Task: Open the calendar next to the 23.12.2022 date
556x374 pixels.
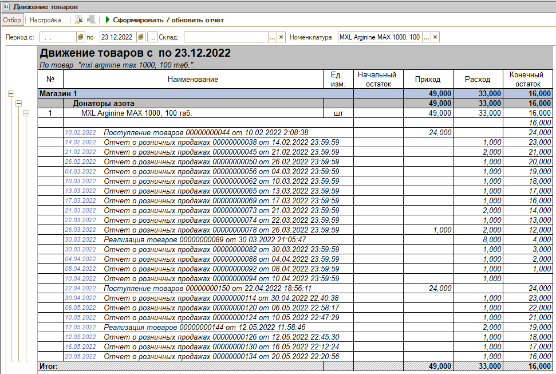Action: click(141, 37)
